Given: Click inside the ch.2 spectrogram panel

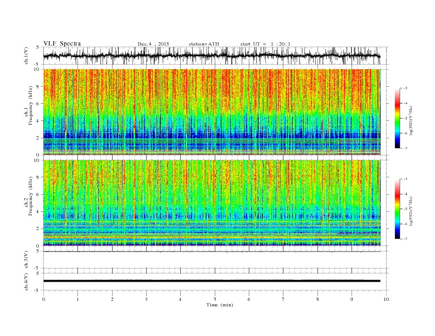Looking at the screenshot, I should click(x=211, y=203).
